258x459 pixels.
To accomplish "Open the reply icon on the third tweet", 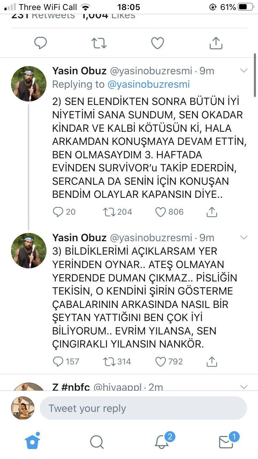I will 57,362.
